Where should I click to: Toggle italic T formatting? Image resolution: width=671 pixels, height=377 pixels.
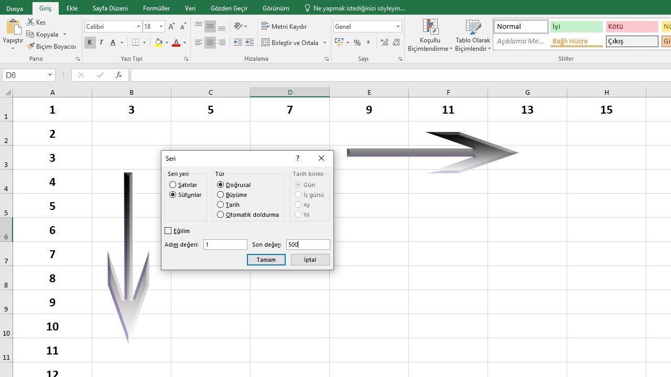click(x=102, y=43)
